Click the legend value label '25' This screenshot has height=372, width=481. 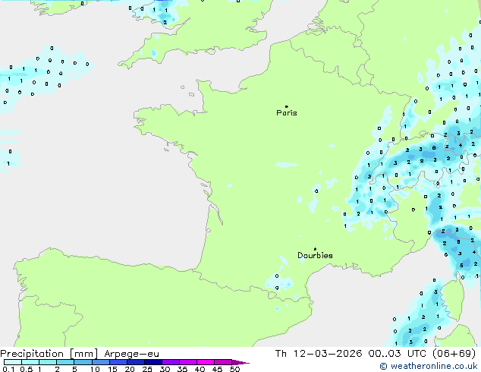147,369
